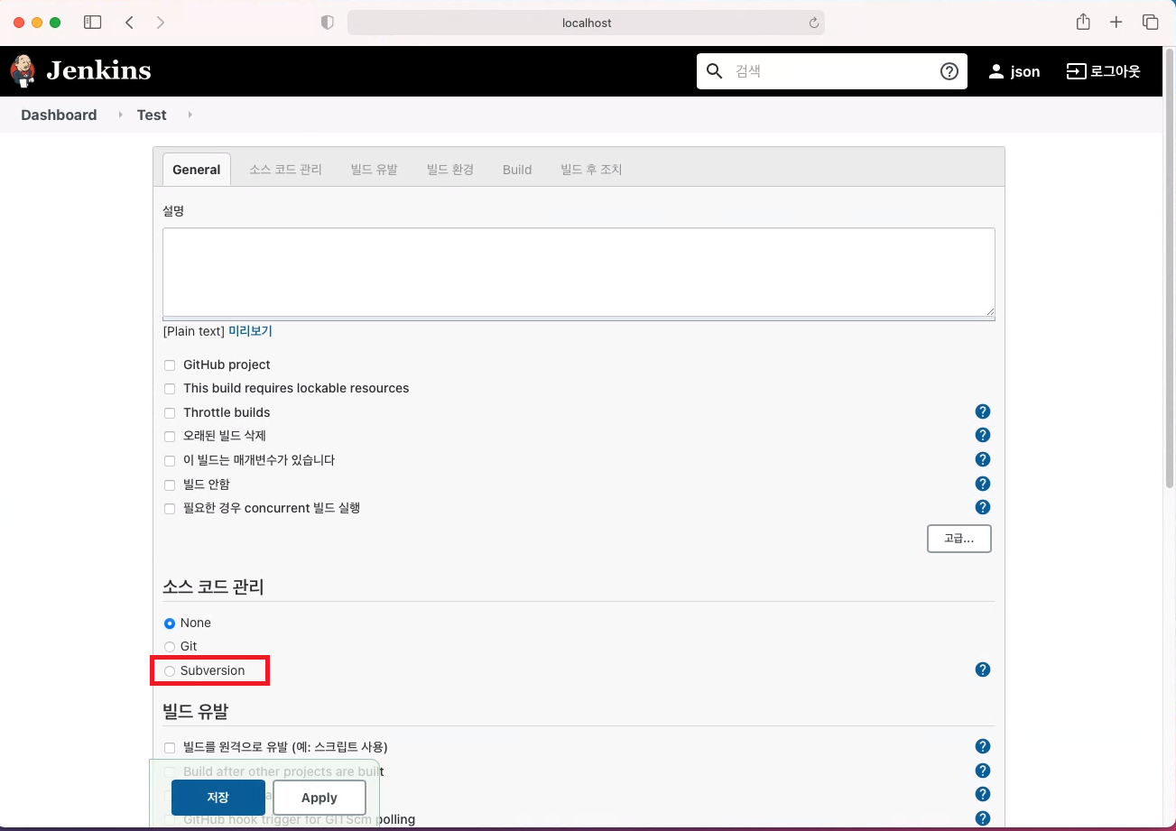
Task: Click the 저장 save button
Action: 218,798
